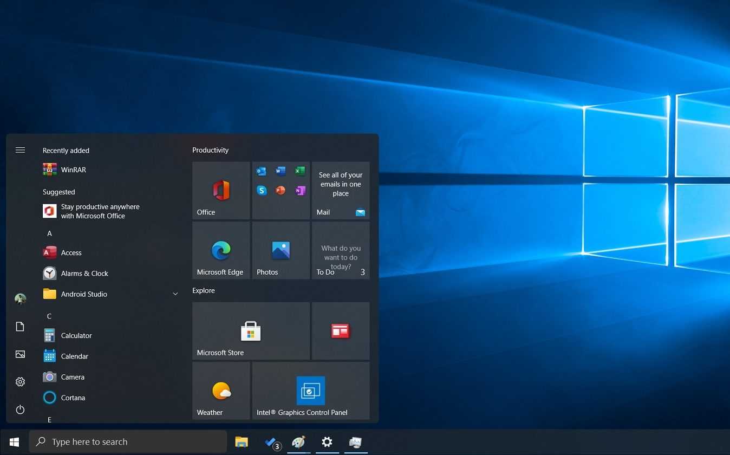Click the user account avatar in sidebar

(20, 298)
